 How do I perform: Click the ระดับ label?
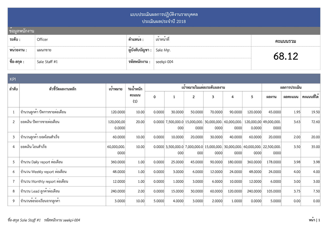pyautogui.click(x=15, y=40)
